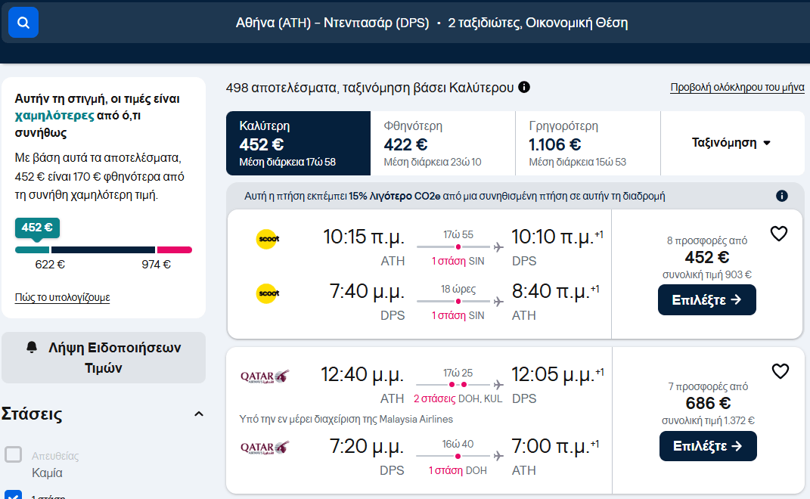Favorite the Qatar Airways flight with heart
This screenshot has width=810, height=499.
(x=780, y=371)
